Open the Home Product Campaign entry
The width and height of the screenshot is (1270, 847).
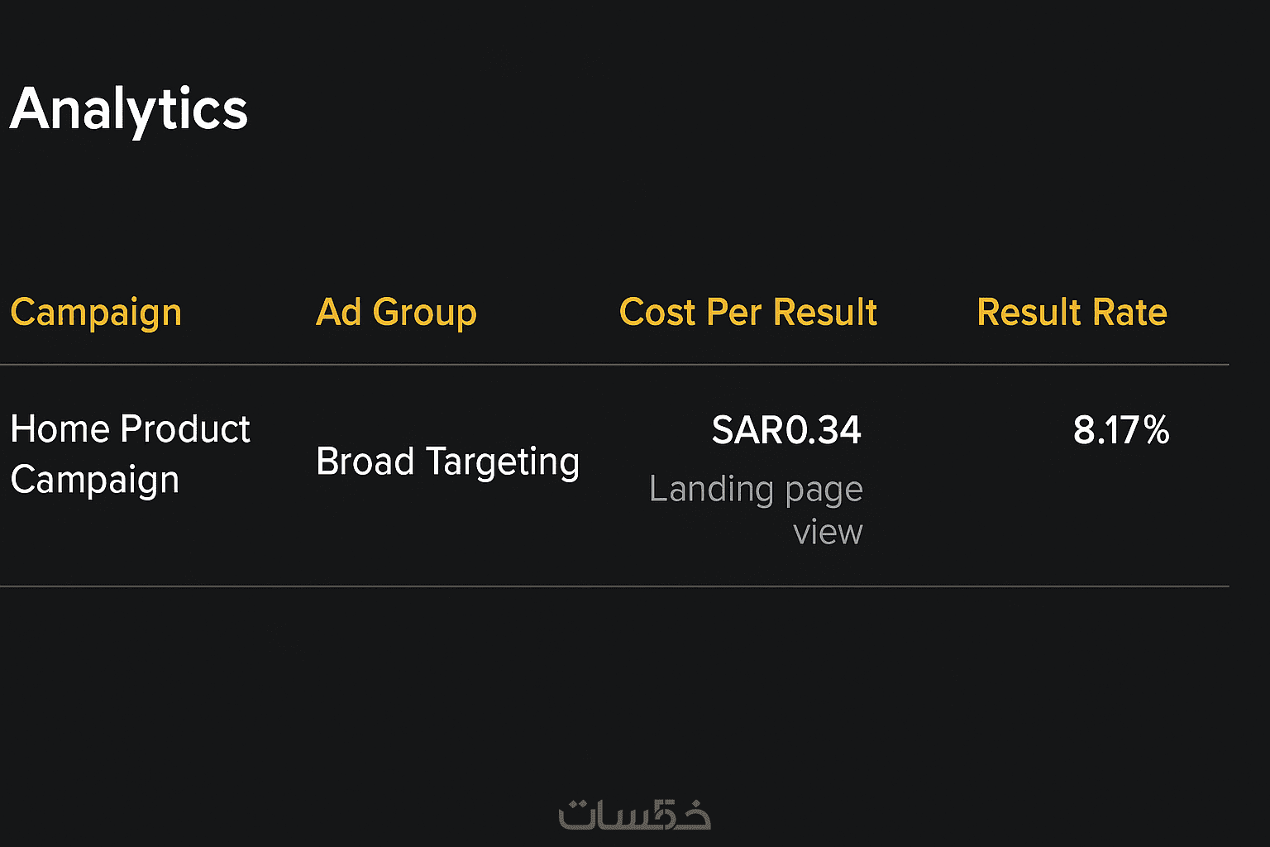(x=130, y=454)
